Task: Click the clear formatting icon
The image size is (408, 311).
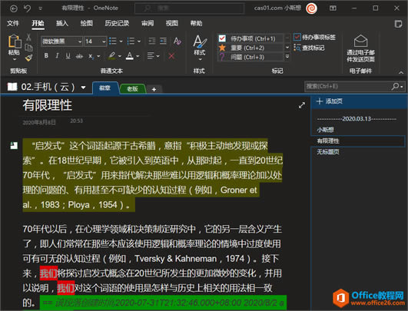Action: pyautogui.click(x=177, y=41)
